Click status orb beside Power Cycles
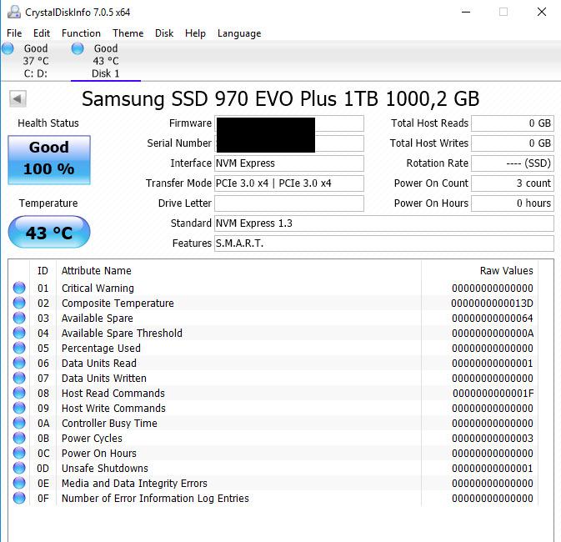The height and width of the screenshot is (542, 561). pos(19,438)
